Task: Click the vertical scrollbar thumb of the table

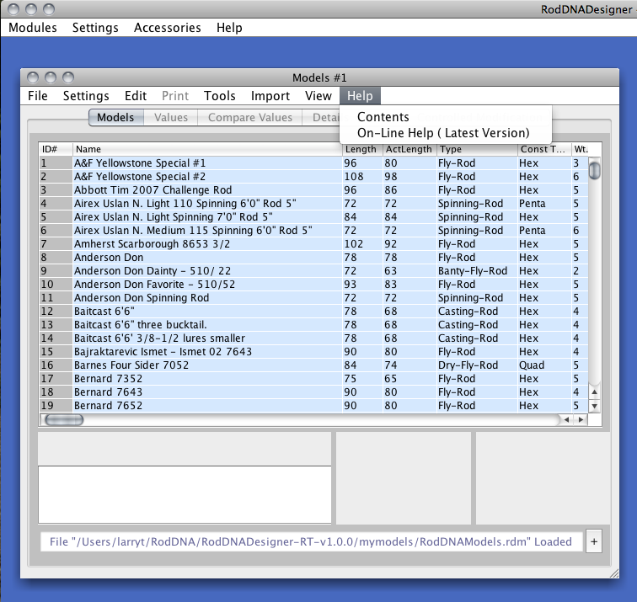Action: [x=594, y=170]
